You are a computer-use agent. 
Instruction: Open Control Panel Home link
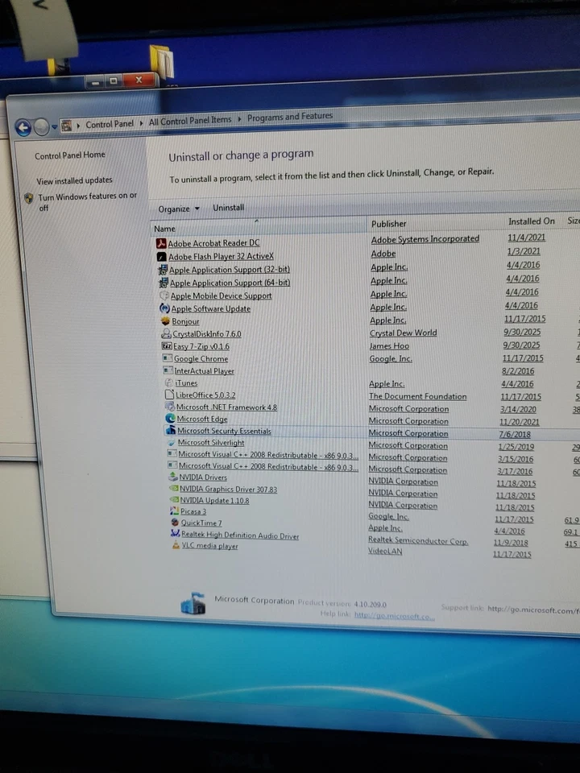point(69,155)
